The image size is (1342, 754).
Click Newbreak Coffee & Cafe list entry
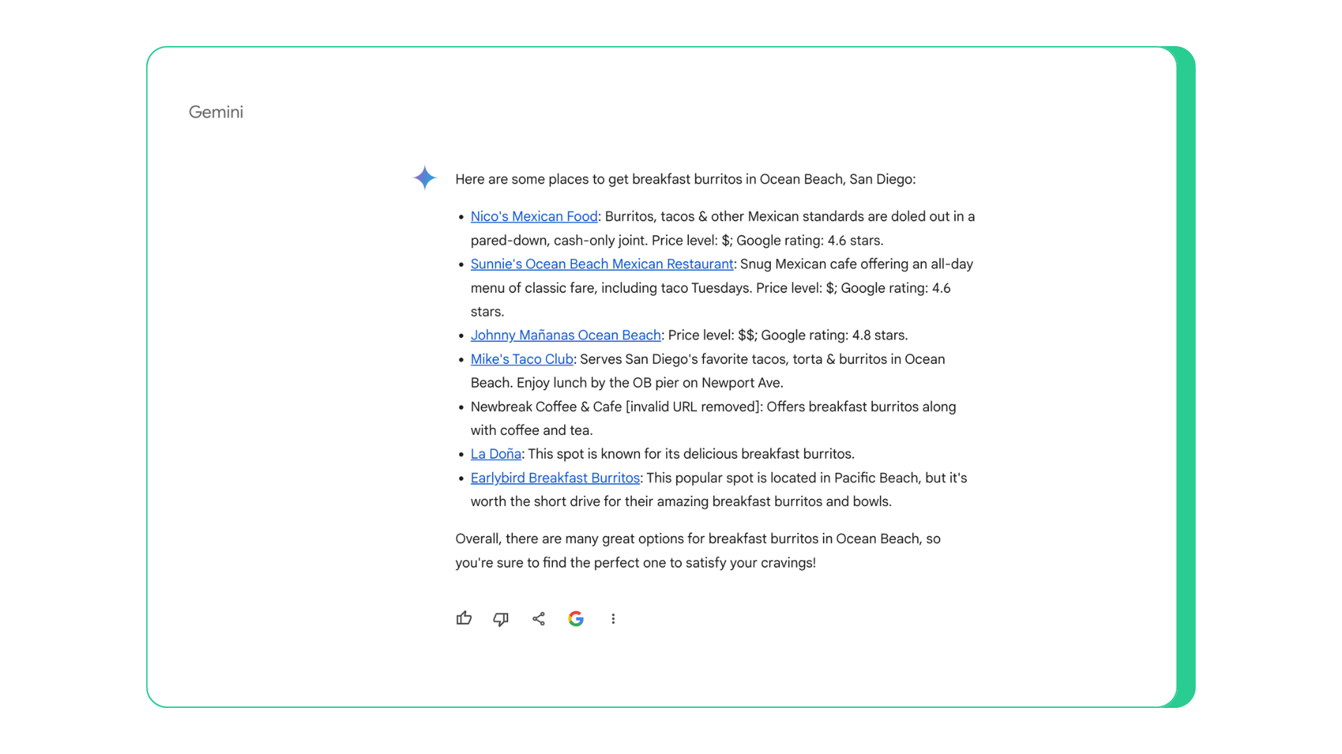[545, 406]
